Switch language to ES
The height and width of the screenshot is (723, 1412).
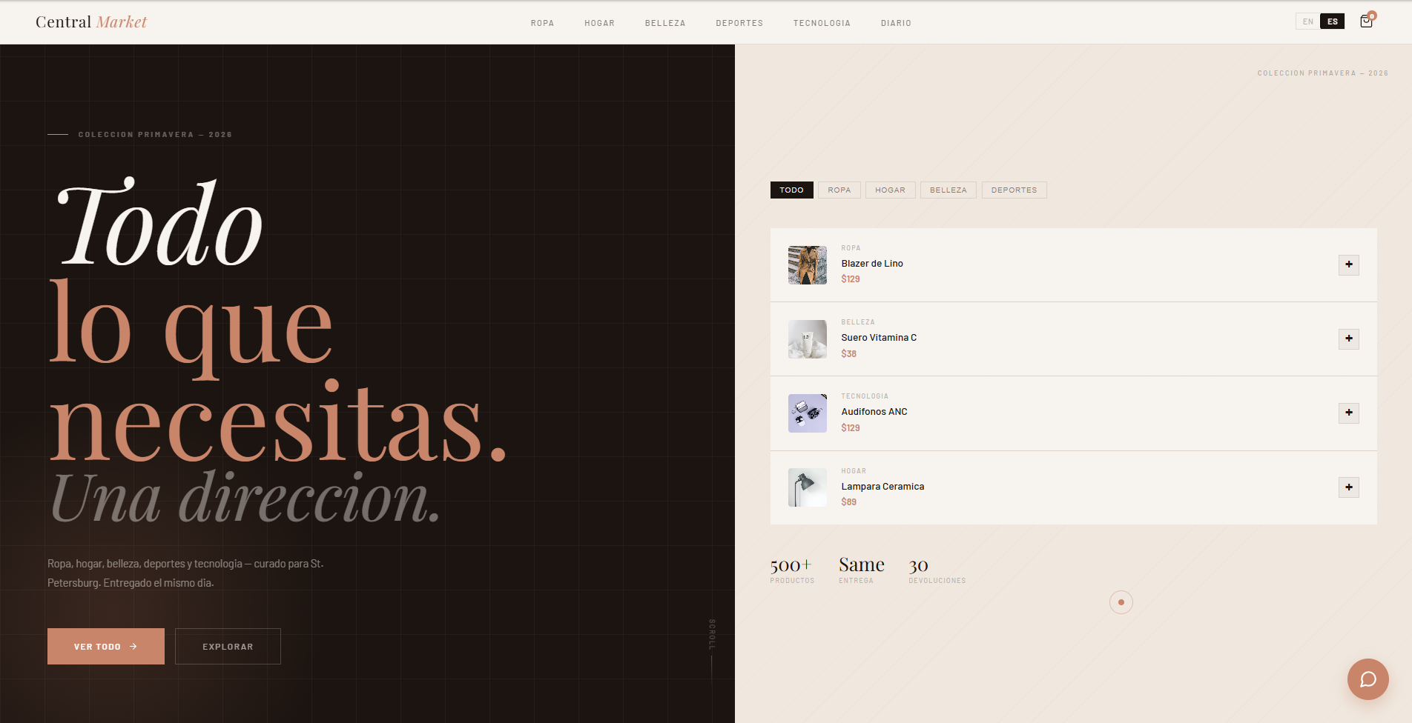coord(1333,21)
